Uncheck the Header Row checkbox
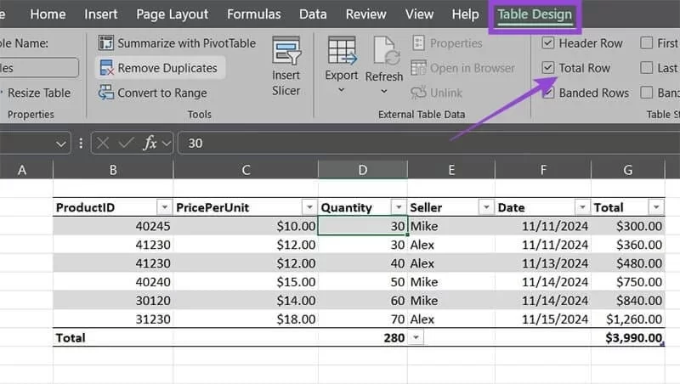680x384 pixels. [549, 43]
